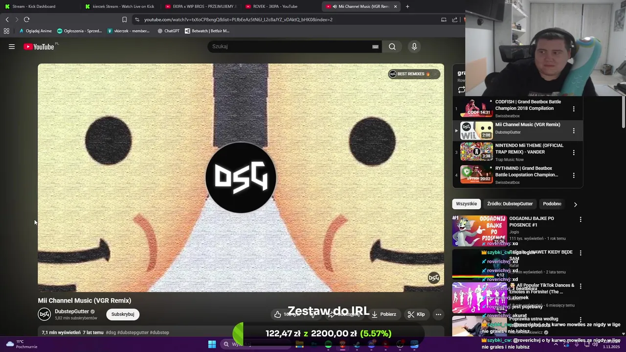
Task: Click the #dsg hashtag
Action: click(111, 332)
